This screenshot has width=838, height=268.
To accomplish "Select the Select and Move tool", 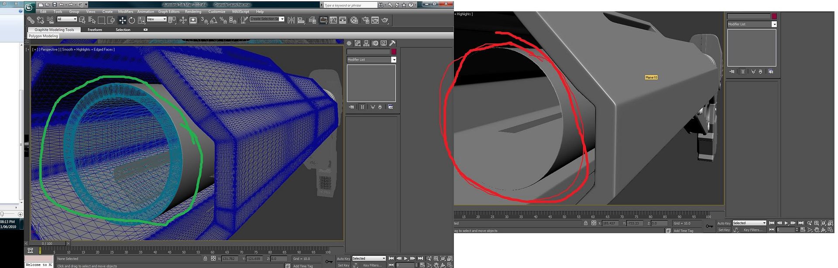I will point(122,20).
